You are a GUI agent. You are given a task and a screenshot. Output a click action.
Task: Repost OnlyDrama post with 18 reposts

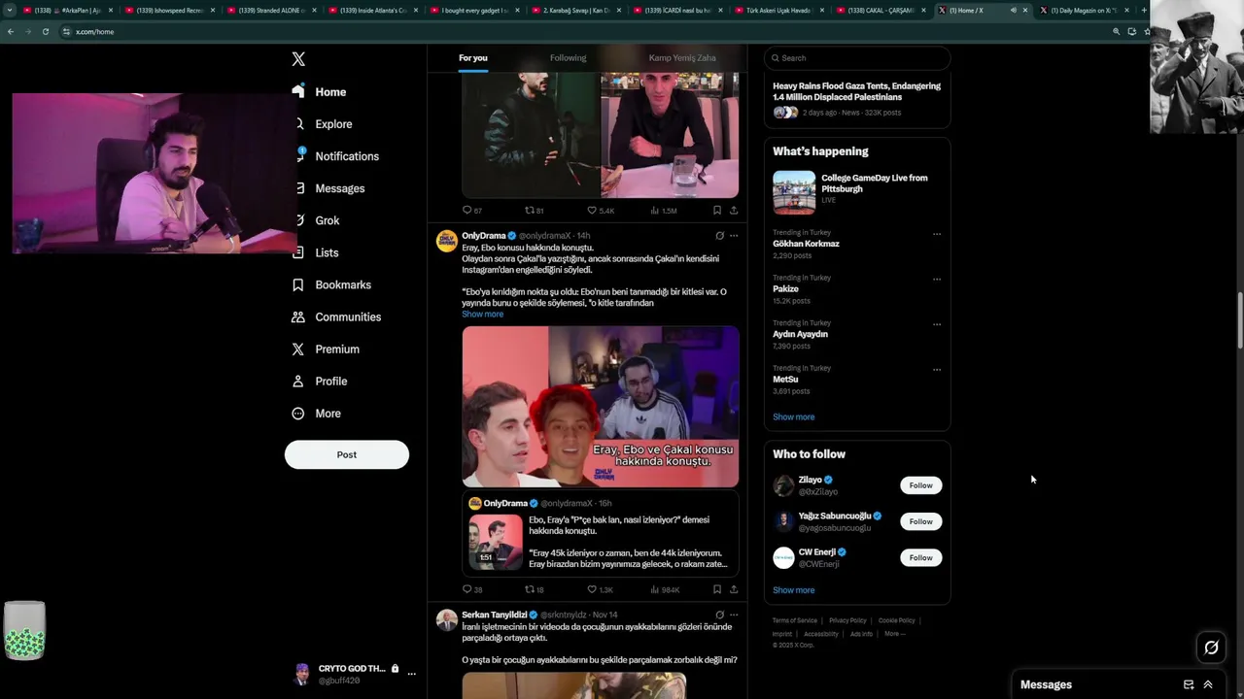point(535,589)
